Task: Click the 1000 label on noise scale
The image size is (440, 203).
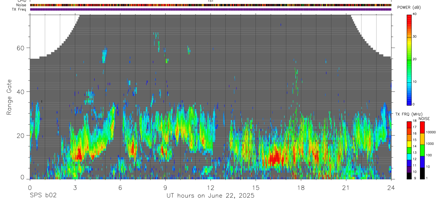Action: 430,144
